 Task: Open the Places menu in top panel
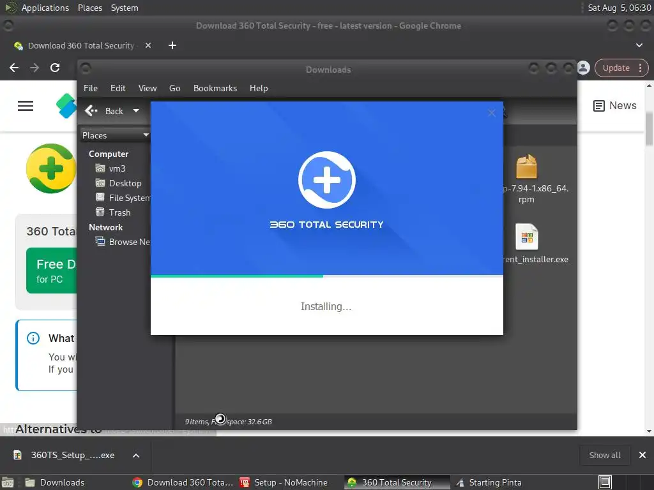click(90, 8)
